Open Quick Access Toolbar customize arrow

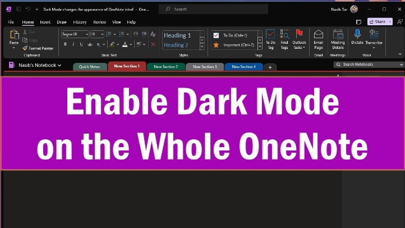point(37,10)
